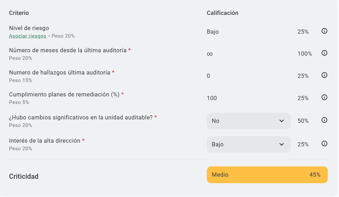Image resolution: width=339 pixels, height=197 pixels.
Task: Click the info icon for Nivel de riesgo
Action: [x=324, y=31]
